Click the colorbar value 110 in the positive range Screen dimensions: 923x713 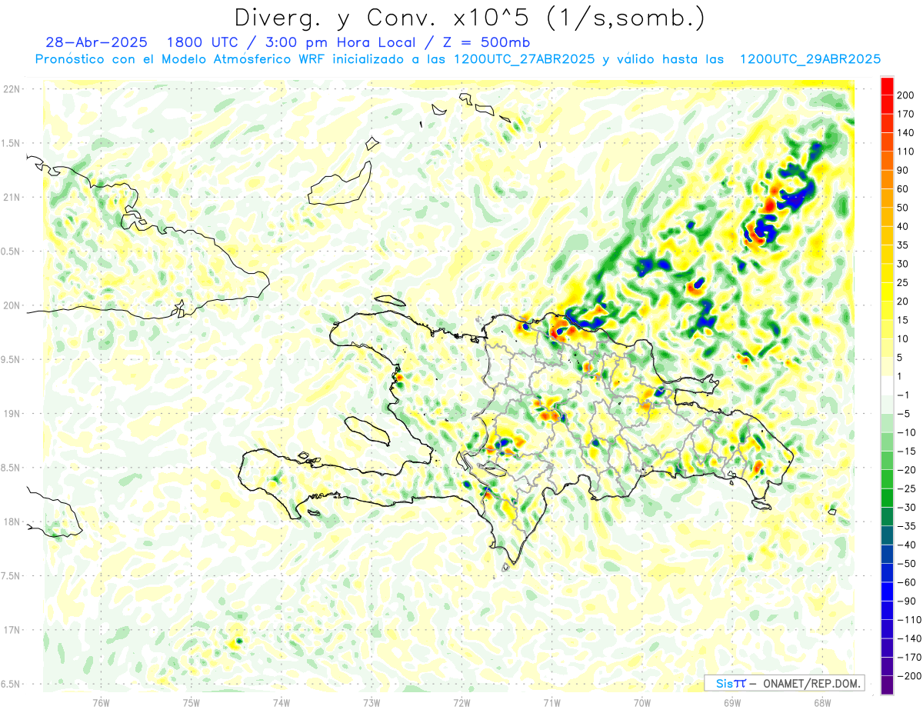(905, 152)
